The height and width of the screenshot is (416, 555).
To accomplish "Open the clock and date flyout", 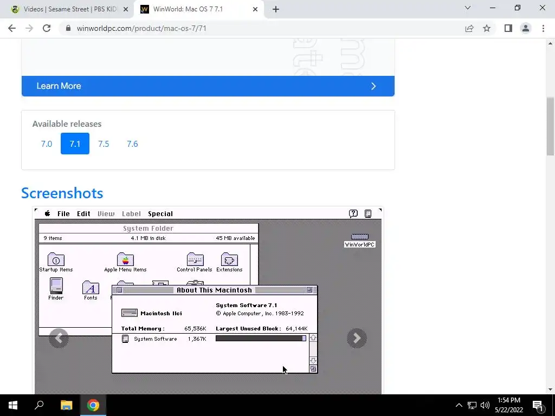I will tap(509, 405).
